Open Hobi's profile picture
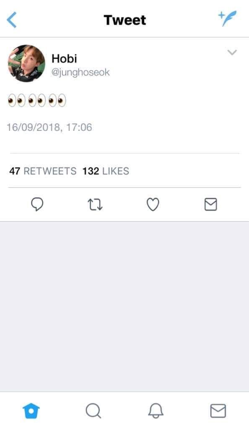249x429 pixels. coord(26,63)
